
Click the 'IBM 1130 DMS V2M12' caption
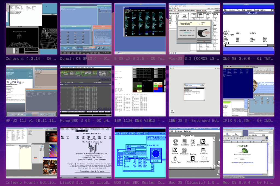point(139,121)
